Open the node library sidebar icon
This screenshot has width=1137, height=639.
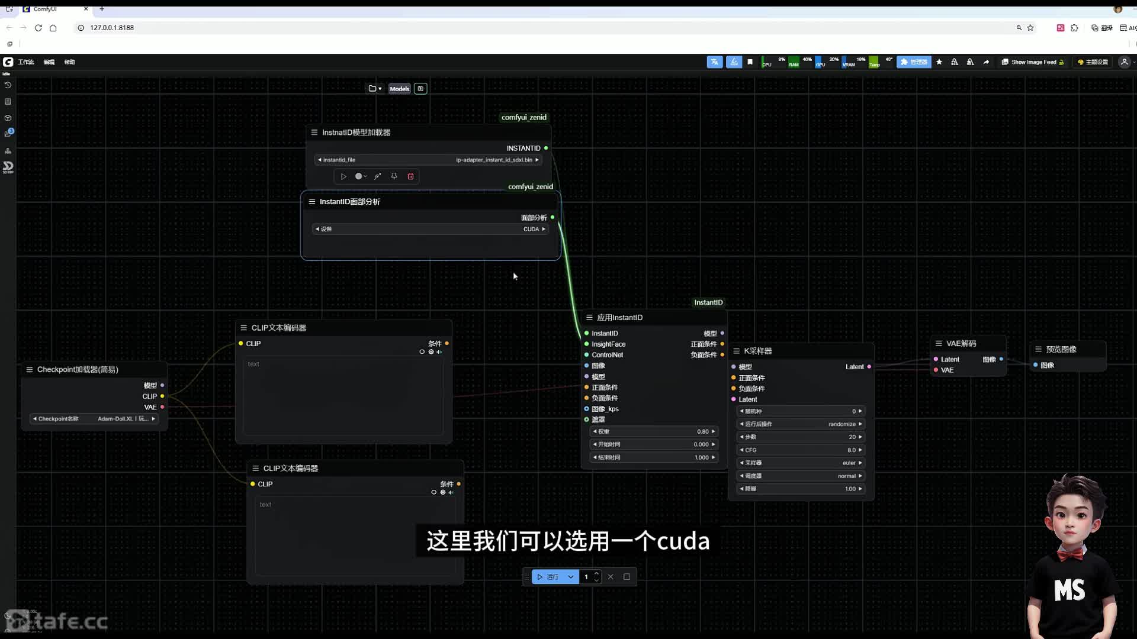pos(8,102)
